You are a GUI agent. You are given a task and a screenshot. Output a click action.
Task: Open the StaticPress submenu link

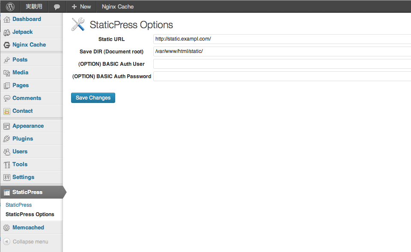(x=18, y=205)
